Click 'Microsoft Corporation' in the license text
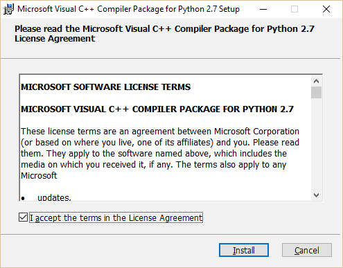The height and width of the screenshot is (268, 343). click(256, 132)
